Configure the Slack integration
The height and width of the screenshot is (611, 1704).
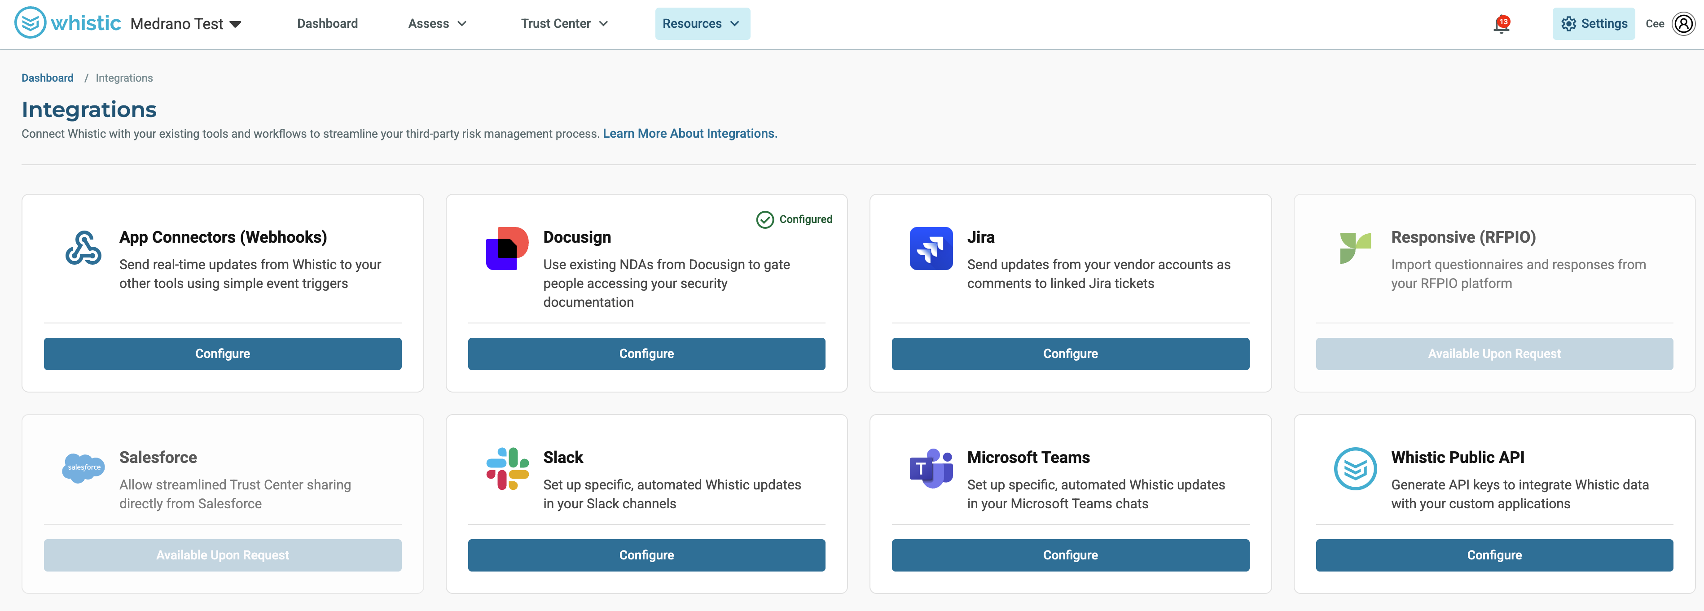pos(646,555)
